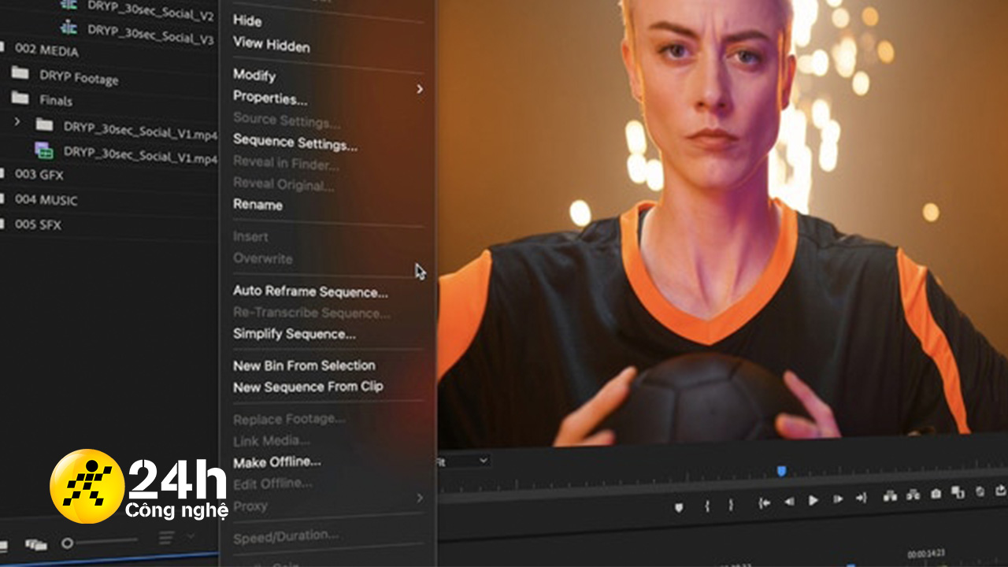This screenshot has height=567, width=1008.
Task: Play the sequence in the monitor
Action: 813,500
